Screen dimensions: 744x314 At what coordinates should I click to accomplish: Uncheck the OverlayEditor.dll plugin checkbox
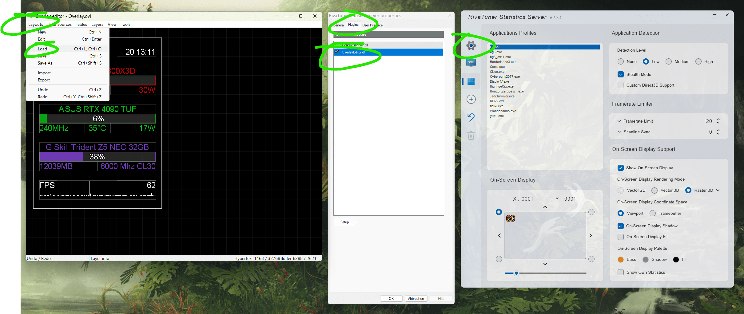[x=337, y=52]
